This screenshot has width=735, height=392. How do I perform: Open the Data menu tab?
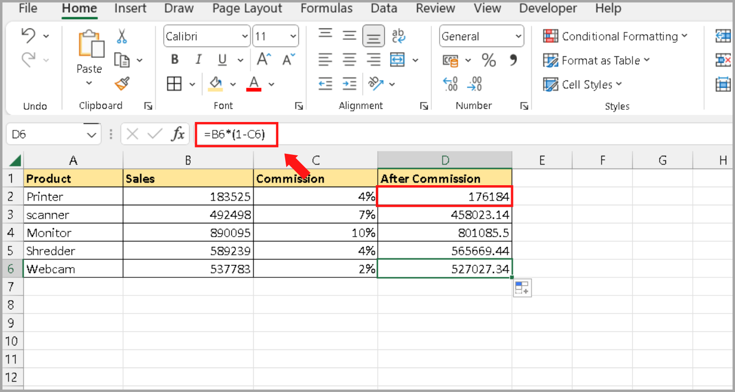(384, 8)
